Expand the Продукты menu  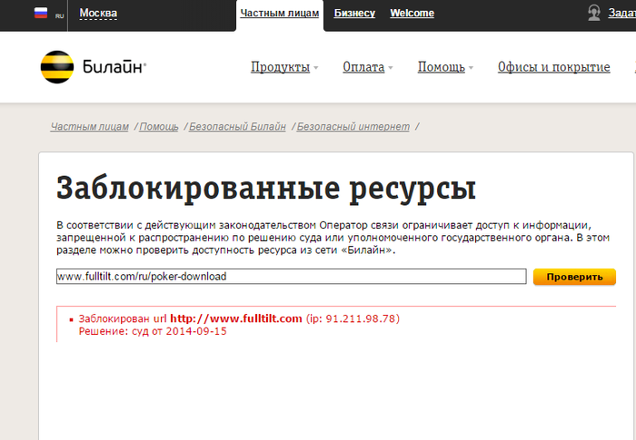(x=284, y=67)
